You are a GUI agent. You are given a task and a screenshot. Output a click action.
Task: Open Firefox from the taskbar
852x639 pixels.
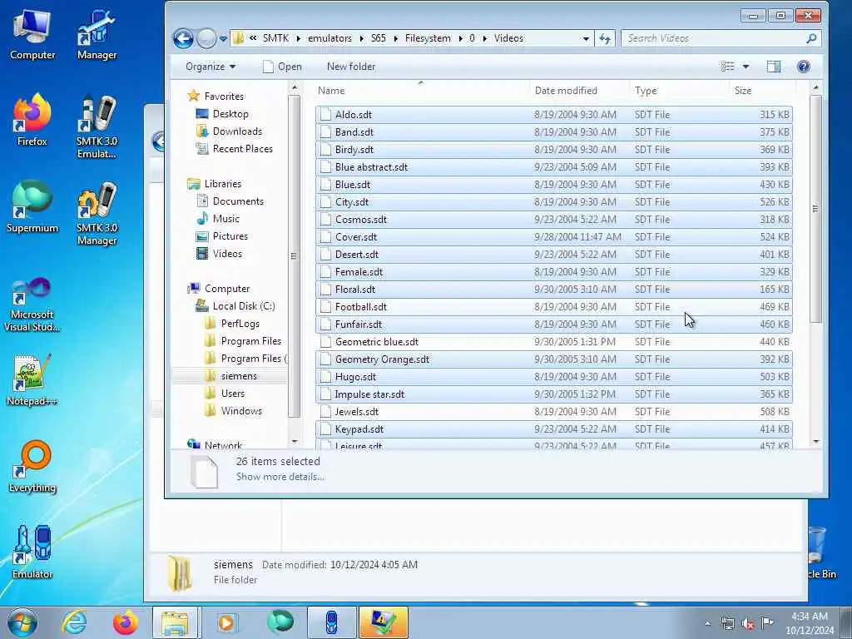click(125, 622)
